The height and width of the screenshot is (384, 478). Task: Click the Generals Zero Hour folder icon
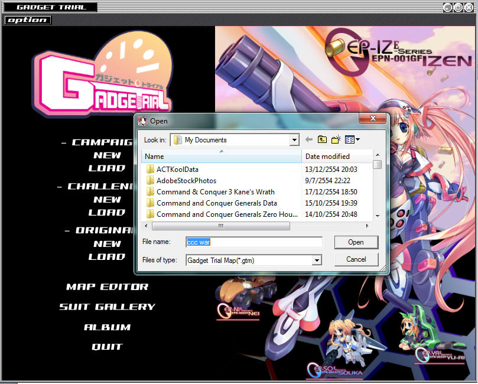tap(150, 214)
